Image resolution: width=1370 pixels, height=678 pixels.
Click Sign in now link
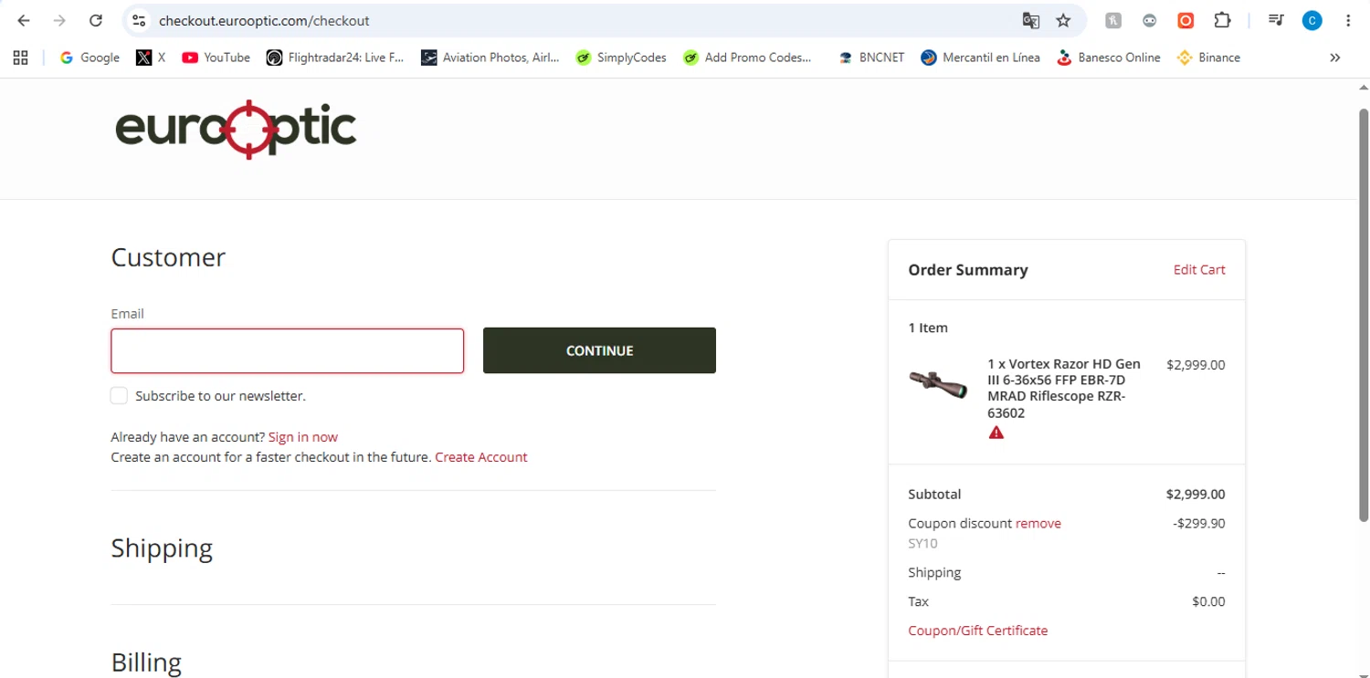(303, 437)
